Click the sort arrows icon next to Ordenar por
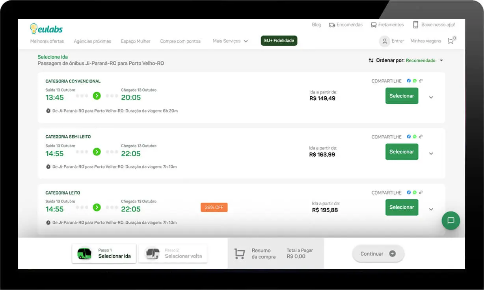This screenshot has width=484, height=290. 371,60
